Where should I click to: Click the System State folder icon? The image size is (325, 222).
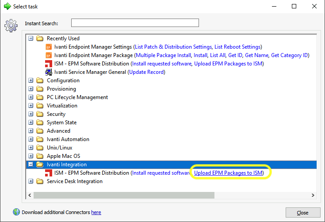tap(40, 122)
